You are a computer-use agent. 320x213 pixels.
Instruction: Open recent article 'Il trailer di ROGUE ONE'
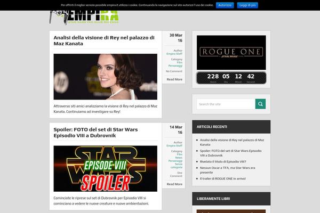point(222,178)
